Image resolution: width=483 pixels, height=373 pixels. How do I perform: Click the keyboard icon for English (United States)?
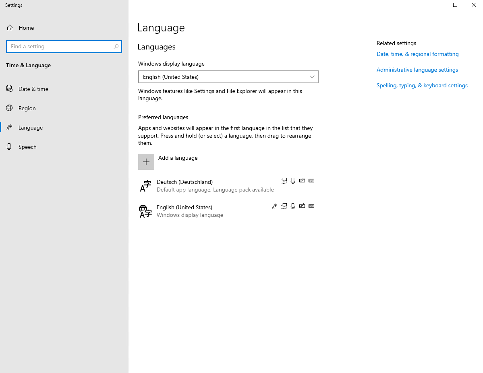click(311, 206)
